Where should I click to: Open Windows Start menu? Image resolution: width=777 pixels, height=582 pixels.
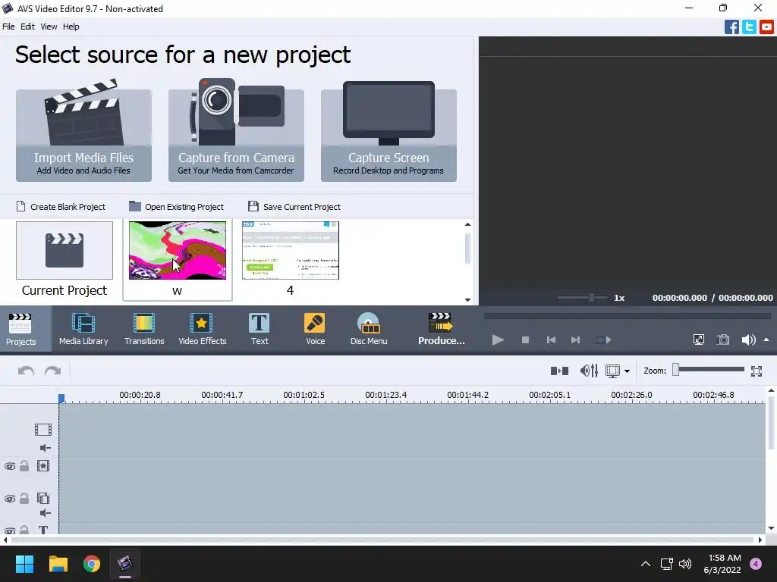coord(24,564)
